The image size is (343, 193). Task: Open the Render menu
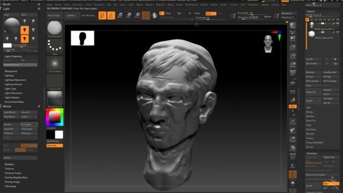point(204,5)
